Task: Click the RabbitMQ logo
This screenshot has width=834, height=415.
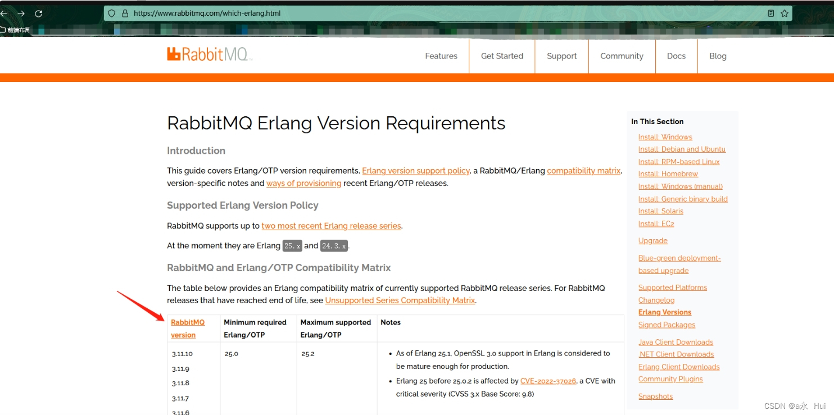Action: point(210,54)
